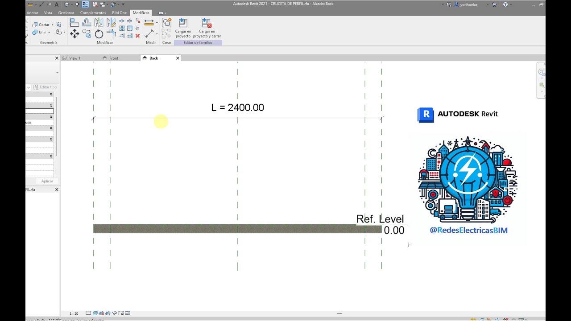Click the view scale 1 : 20

click(x=74, y=313)
